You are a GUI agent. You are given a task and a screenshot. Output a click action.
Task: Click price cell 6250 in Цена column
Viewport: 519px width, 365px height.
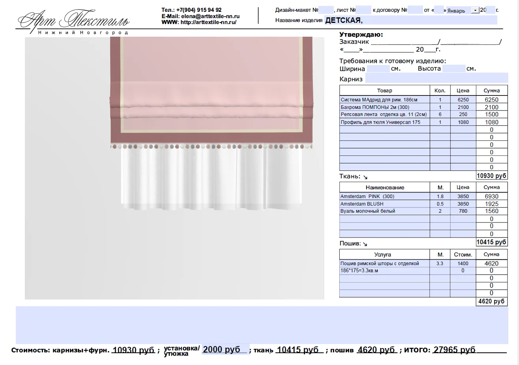point(463,100)
